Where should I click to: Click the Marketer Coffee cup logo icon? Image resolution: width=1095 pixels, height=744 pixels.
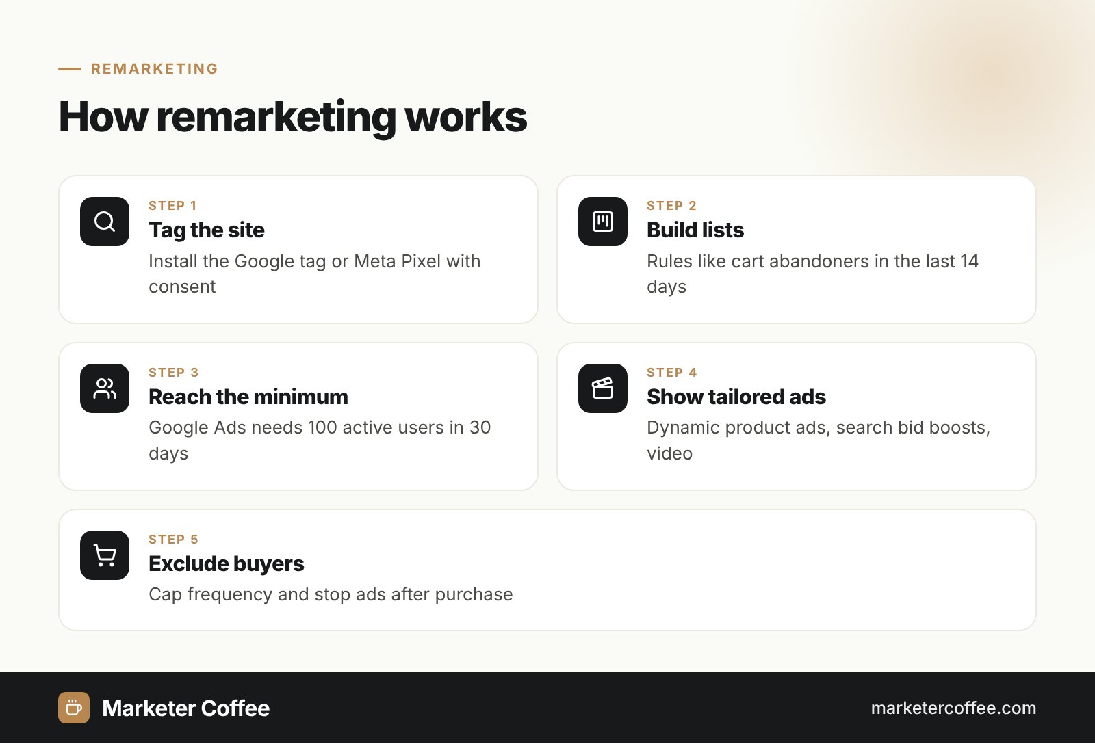[x=74, y=708]
